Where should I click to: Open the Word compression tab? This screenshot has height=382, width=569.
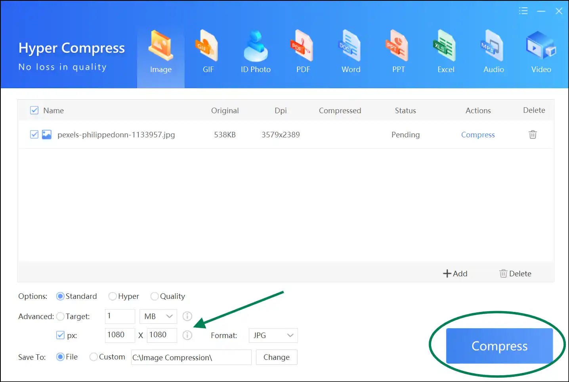tap(351, 53)
